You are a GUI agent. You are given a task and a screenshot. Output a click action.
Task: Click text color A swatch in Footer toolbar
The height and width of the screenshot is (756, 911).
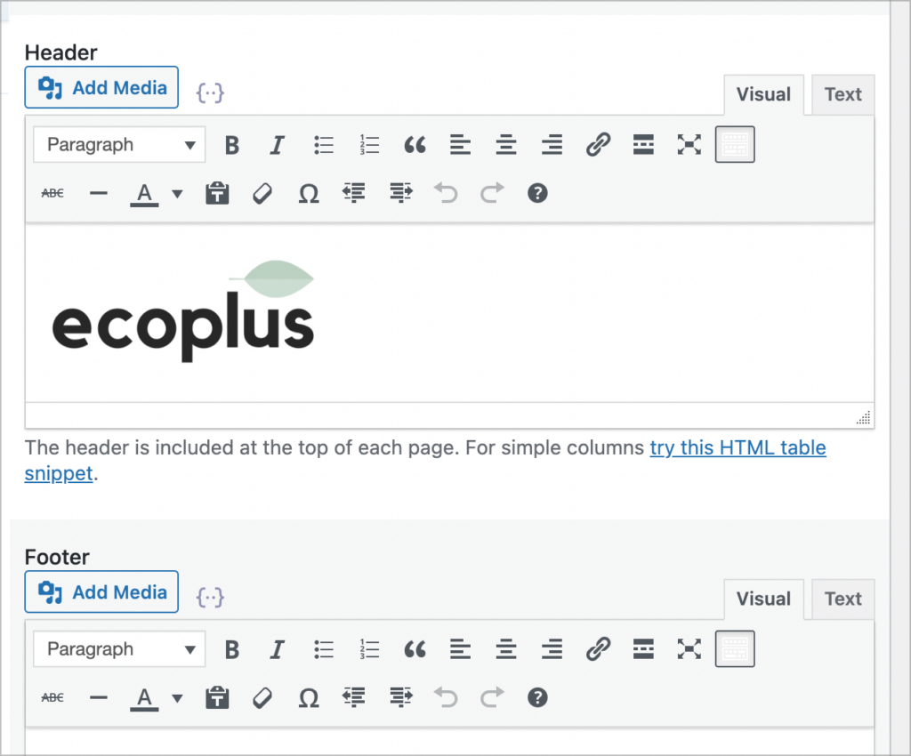point(144,698)
